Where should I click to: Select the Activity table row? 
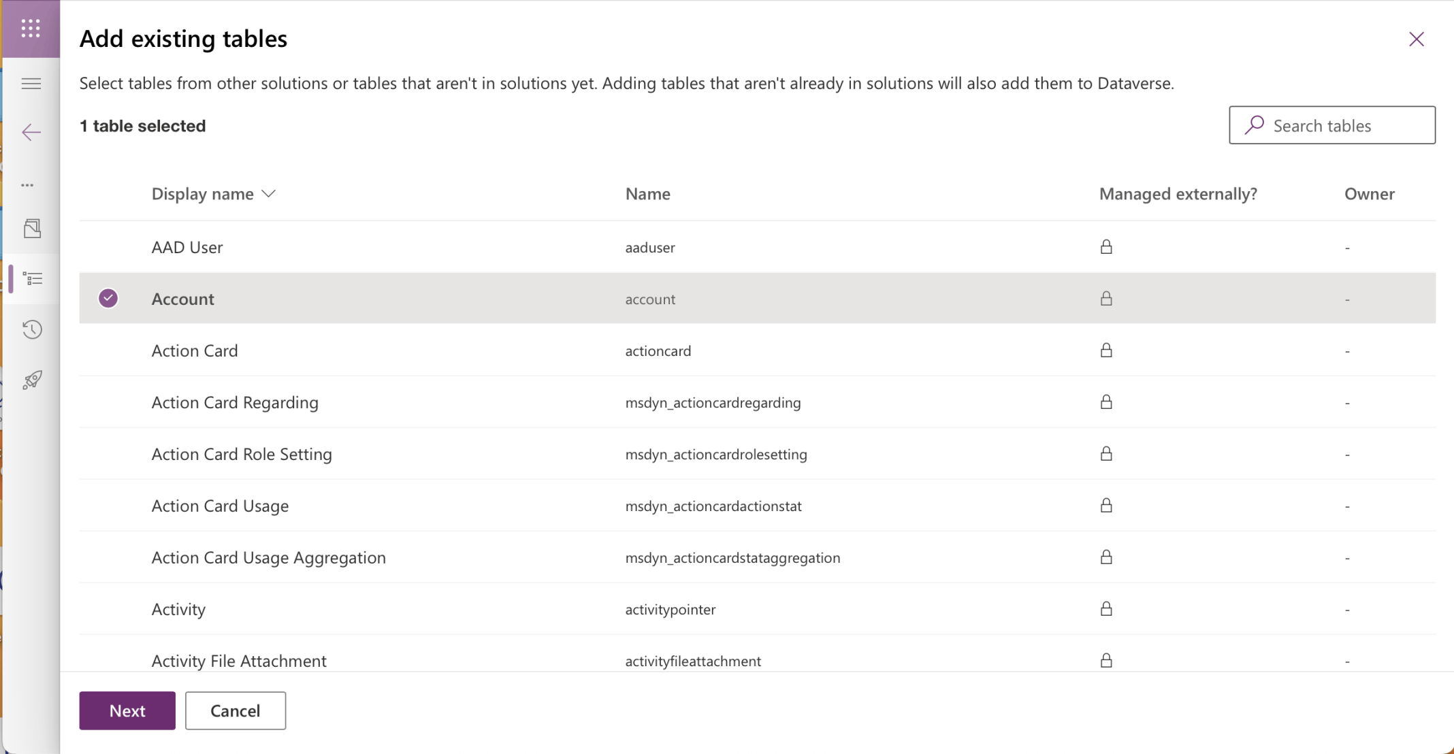click(178, 609)
